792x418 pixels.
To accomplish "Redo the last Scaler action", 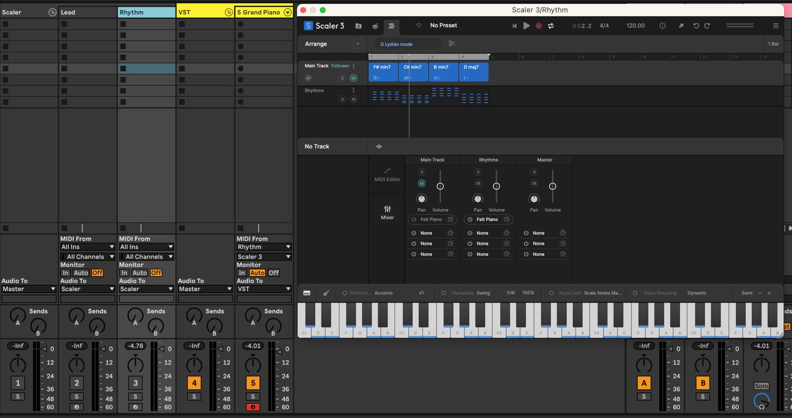I will click(707, 26).
